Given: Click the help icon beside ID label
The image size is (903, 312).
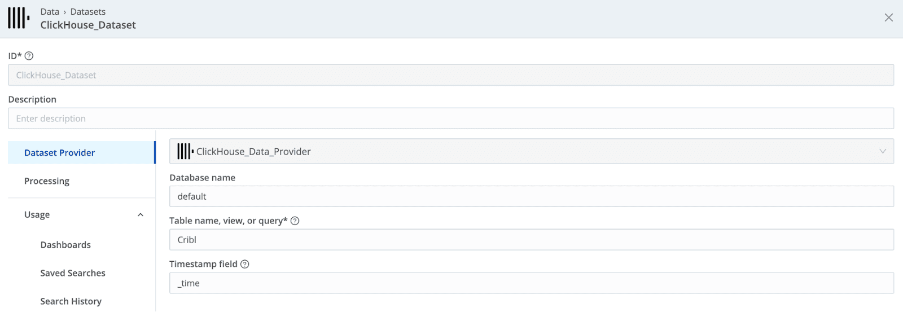Looking at the screenshot, I should (29, 56).
